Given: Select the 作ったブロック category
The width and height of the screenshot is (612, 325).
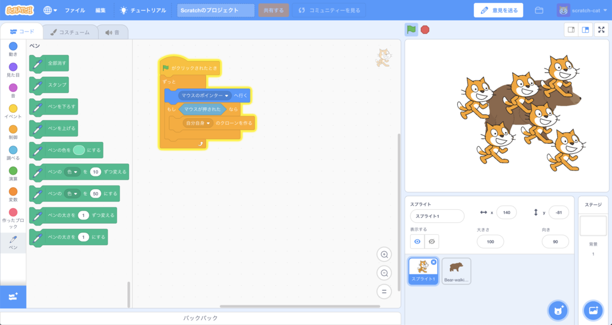Looking at the screenshot, I should [13, 218].
